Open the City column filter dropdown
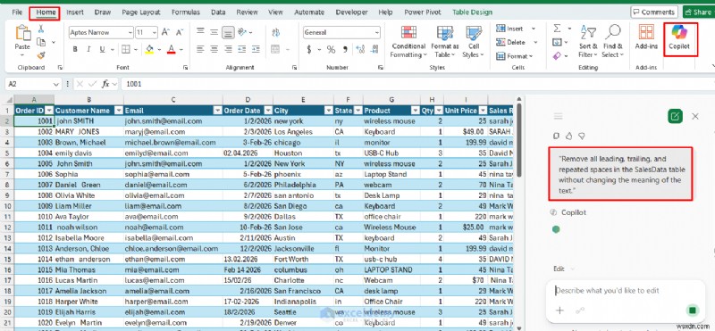Image resolution: width=715 pixels, height=331 pixels. pos(328,111)
